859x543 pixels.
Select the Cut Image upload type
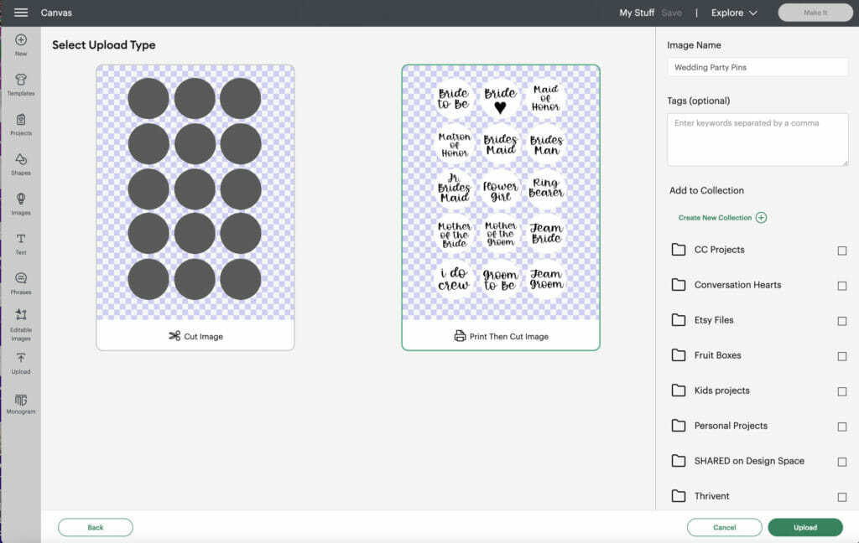195,208
